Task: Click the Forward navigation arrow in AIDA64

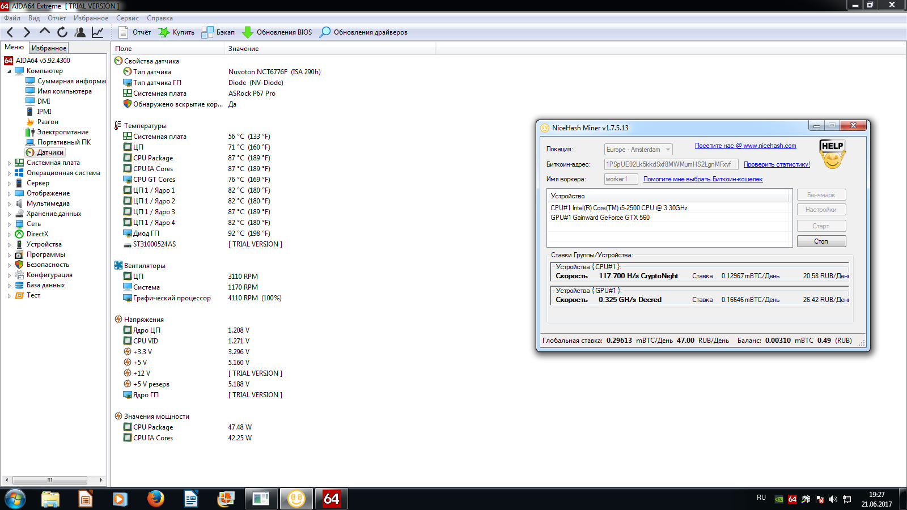Action: pyautogui.click(x=27, y=32)
